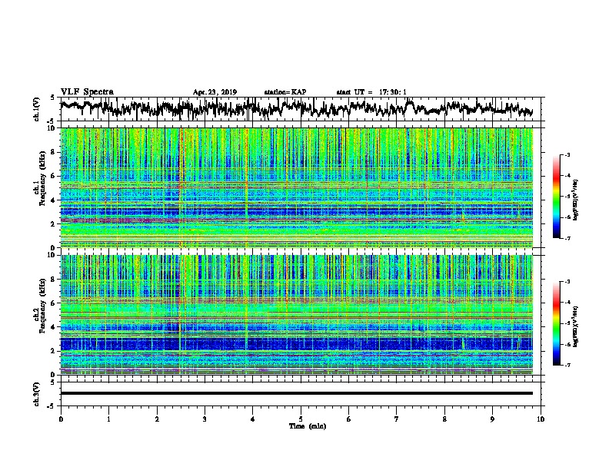Click the ch.1 spectrogram panel
This screenshot has height=470, width=609.
point(297,187)
